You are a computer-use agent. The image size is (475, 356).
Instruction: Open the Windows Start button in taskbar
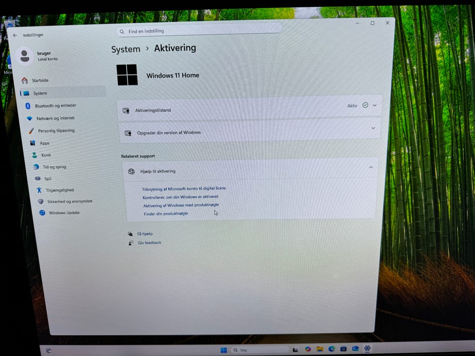pos(224,350)
